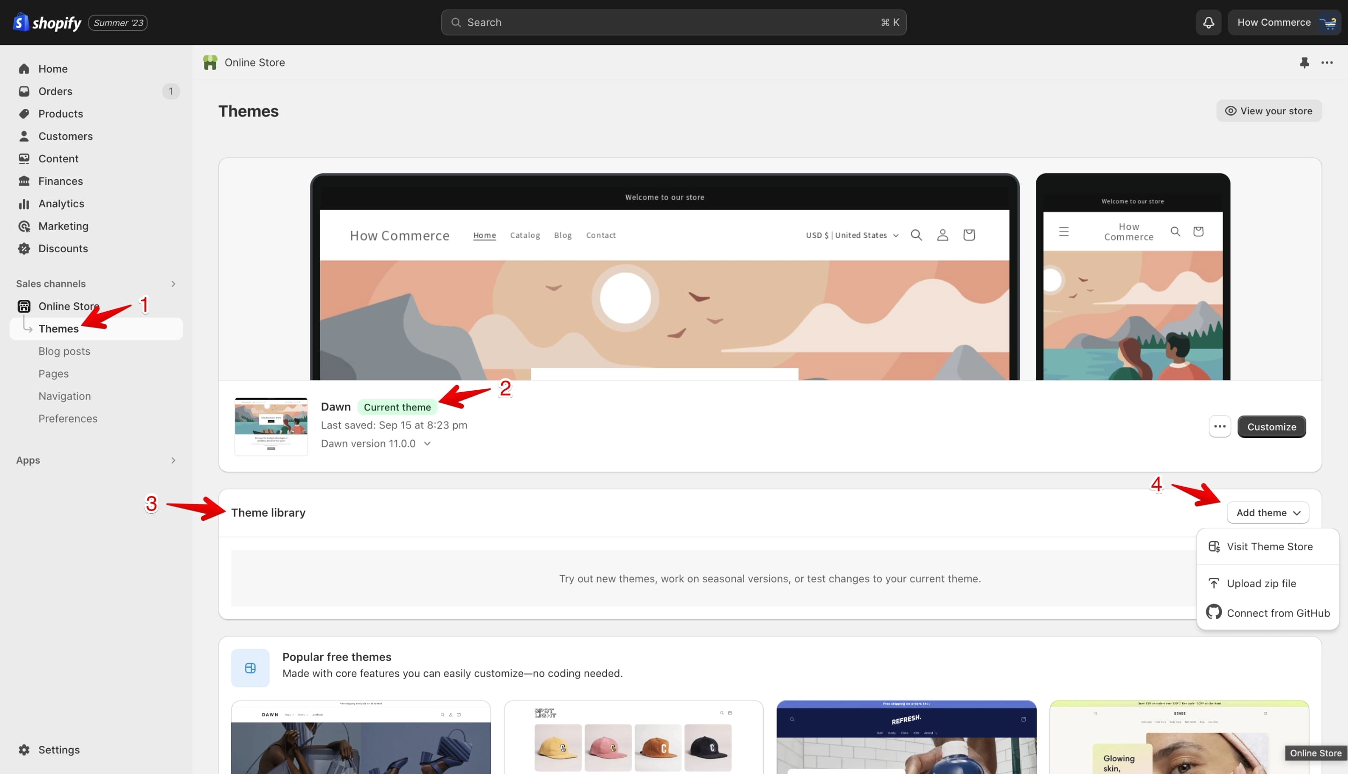Open the page header more options menu
Screen dimensions: 1348x774
pos(1327,63)
